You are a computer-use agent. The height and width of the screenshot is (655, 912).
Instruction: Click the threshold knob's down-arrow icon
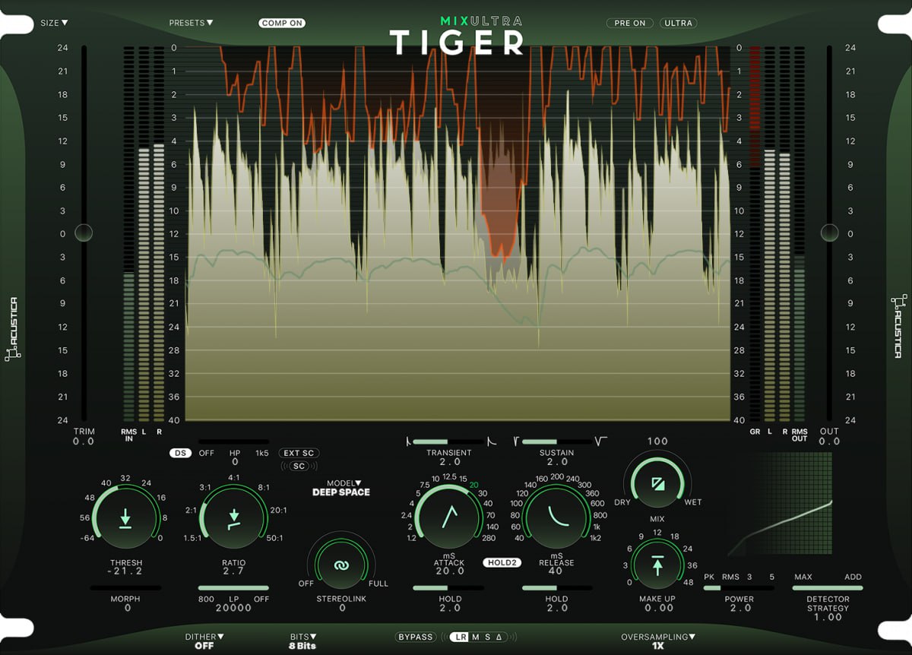tap(125, 519)
